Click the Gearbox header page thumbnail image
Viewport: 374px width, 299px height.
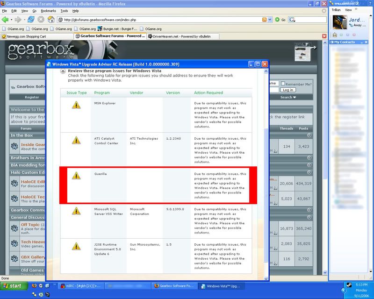pos(303,52)
